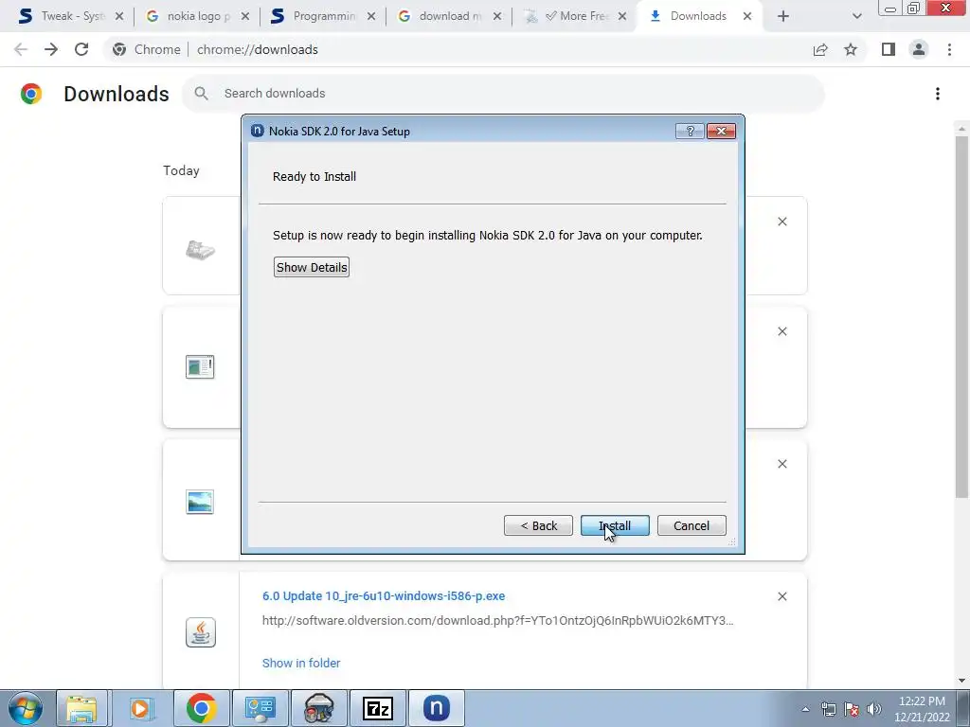Click the first download's installer file icon
The height and width of the screenshot is (727, 970).
click(200, 250)
